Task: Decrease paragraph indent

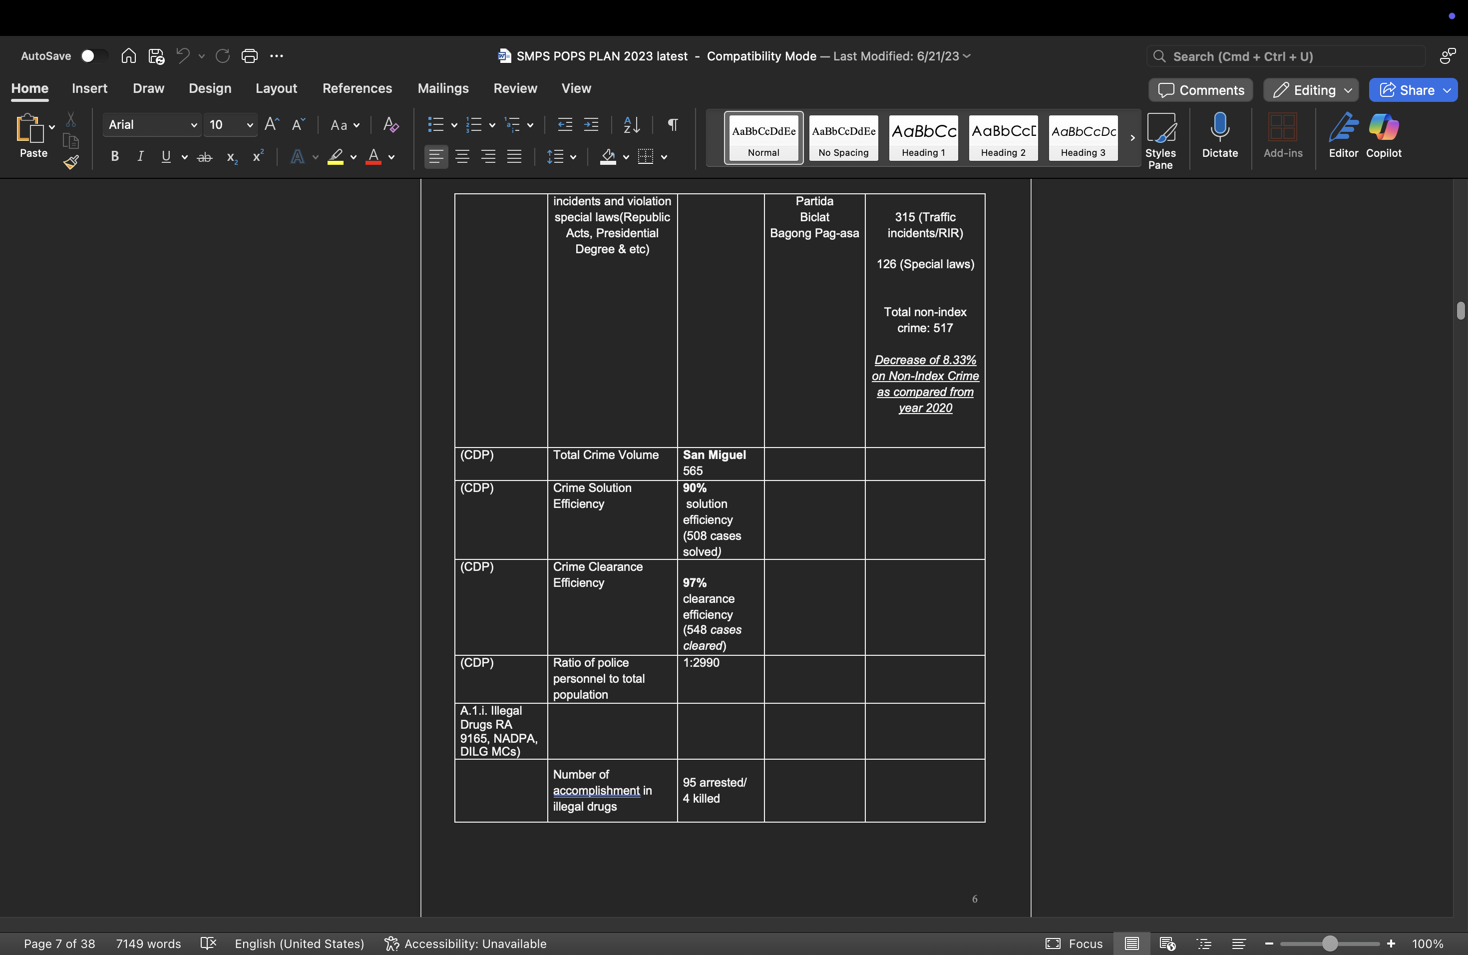Action: [564, 124]
